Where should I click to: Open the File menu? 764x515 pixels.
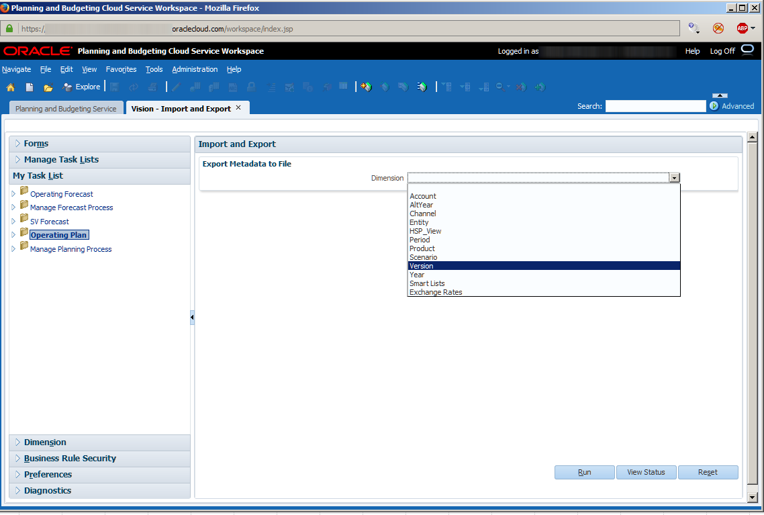pos(45,69)
